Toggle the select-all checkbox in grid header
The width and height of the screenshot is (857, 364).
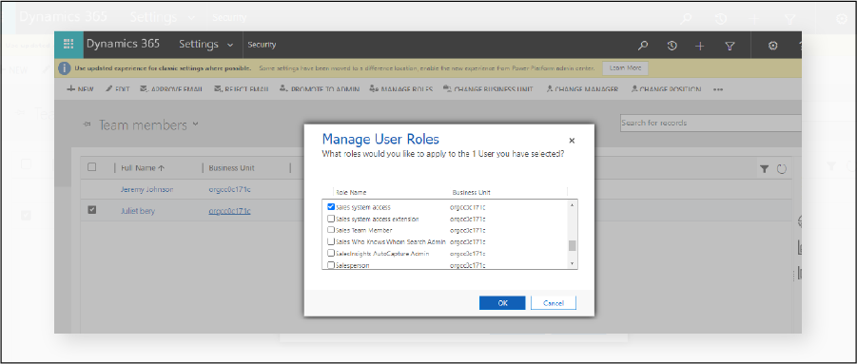click(92, 167)
